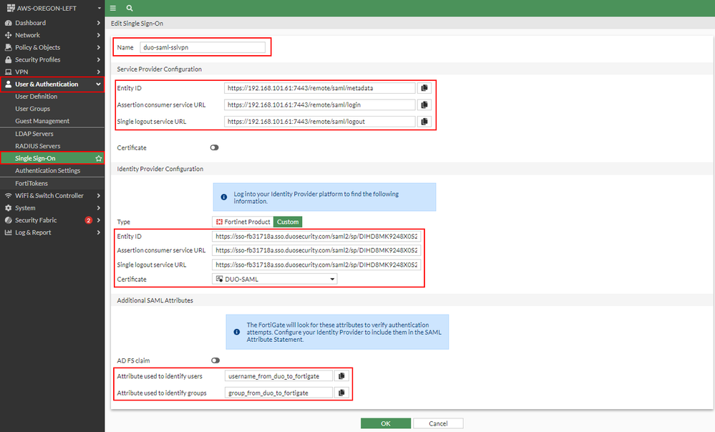Click the Log & Report chart icon
This screenshot has height=432, width=715.
[8, 232]
